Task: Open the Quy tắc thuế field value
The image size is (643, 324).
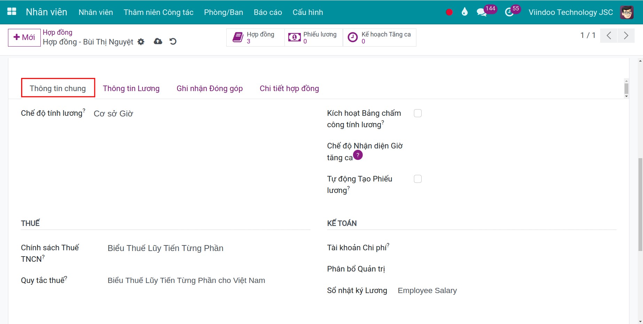Action: pos(186,281)
